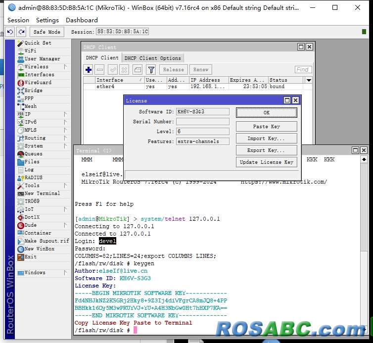Open DHCP Client column selector dropdown

tap(309, 80)
